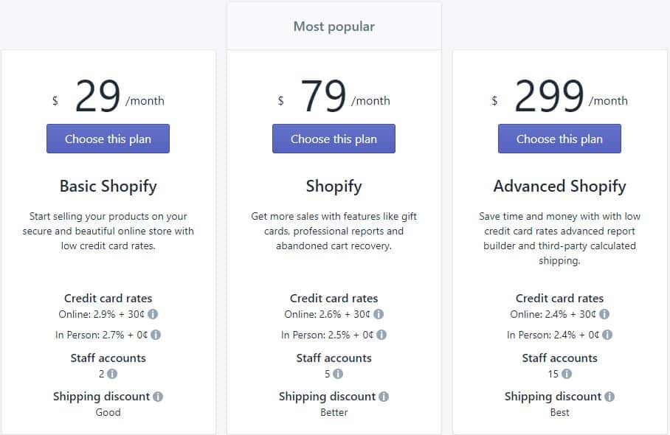Choose the $79 Shopify plan
The width and height of the screenshot is (670, 435).
click(334, 139)
